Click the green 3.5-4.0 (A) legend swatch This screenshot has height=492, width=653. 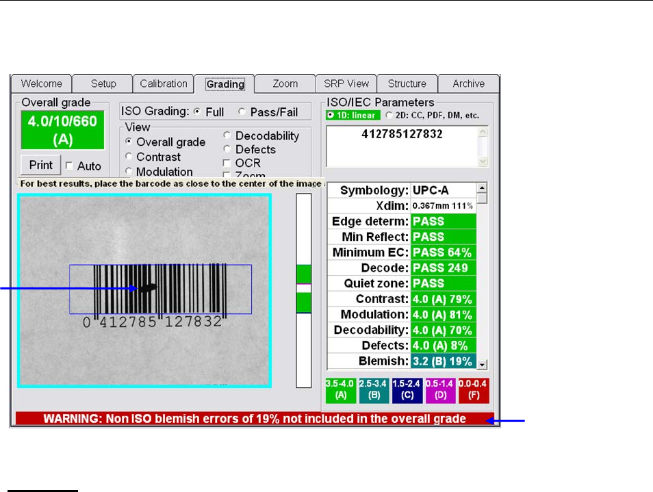click(341, 391)
